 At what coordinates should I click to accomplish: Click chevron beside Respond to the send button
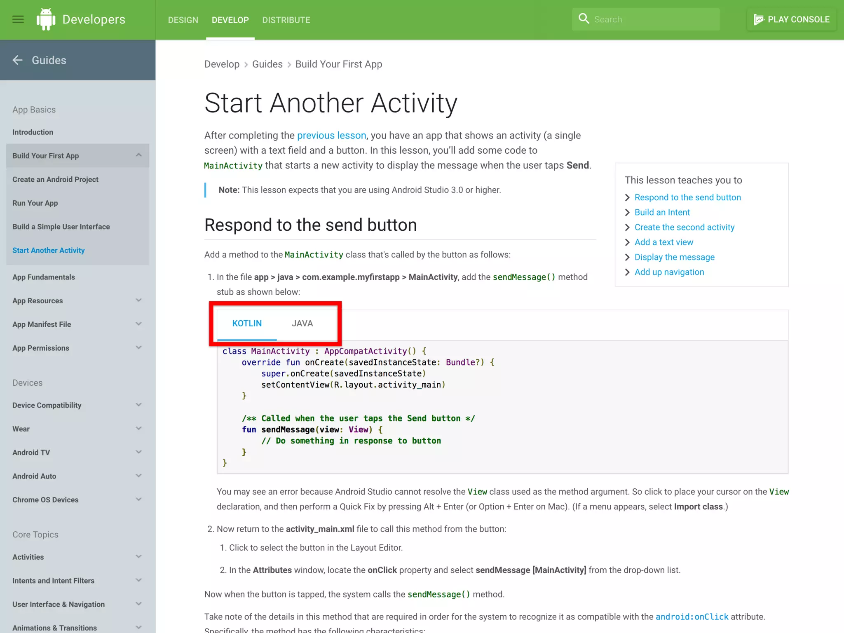pyautogui.click(x=627, y=197)
